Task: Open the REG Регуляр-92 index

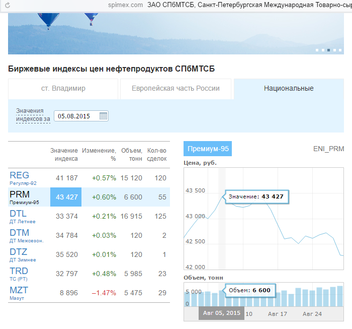Action: tap(20, 175)
